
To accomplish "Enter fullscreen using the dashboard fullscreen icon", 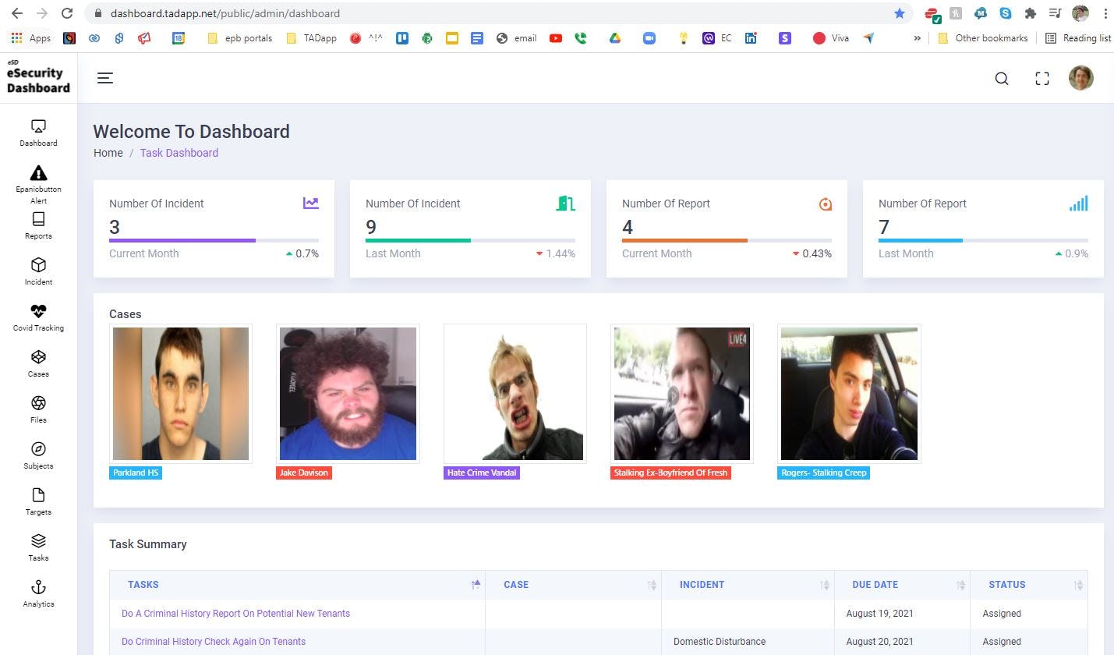I will point(1042,78).
